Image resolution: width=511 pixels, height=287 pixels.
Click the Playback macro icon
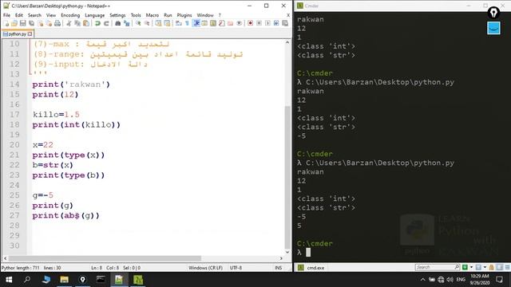(x=267, y=23)
